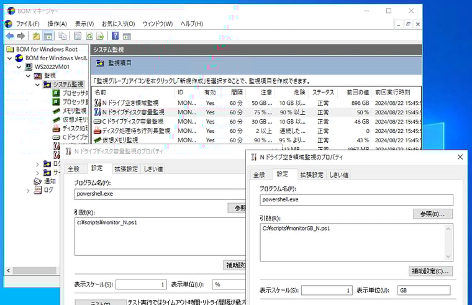The image size is (472, 305).
Task: Click the ステータス column header
Action: point(323,92)
